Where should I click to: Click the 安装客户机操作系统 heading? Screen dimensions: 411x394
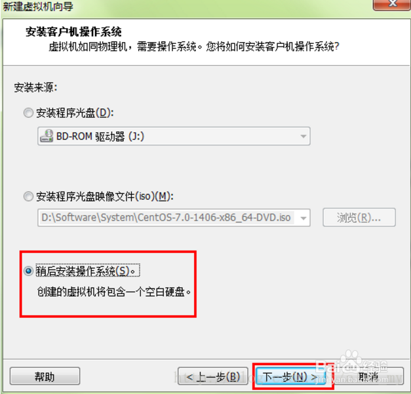pos(73,32)
